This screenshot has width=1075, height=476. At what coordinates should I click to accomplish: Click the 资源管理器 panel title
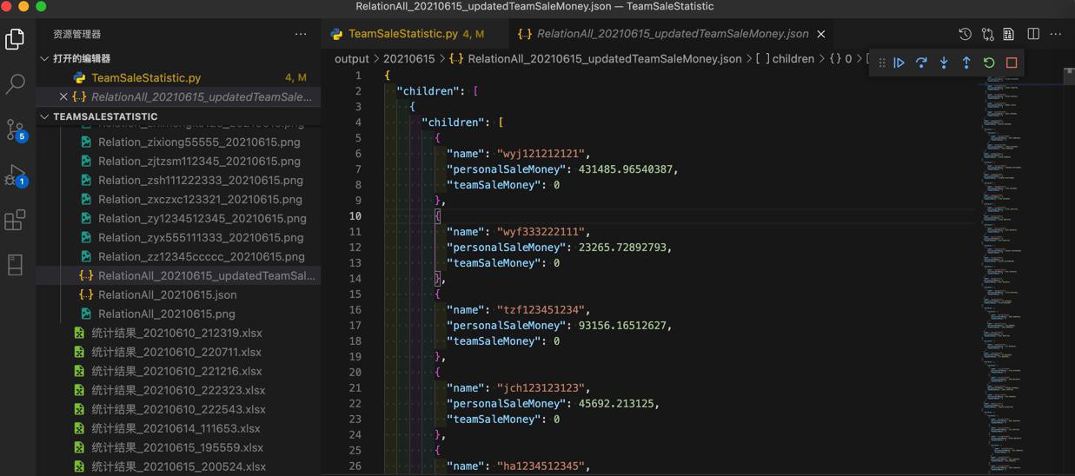pos(77,34)
